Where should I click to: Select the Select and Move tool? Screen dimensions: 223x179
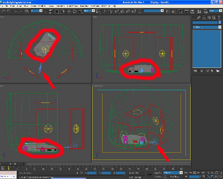point(69,11)
